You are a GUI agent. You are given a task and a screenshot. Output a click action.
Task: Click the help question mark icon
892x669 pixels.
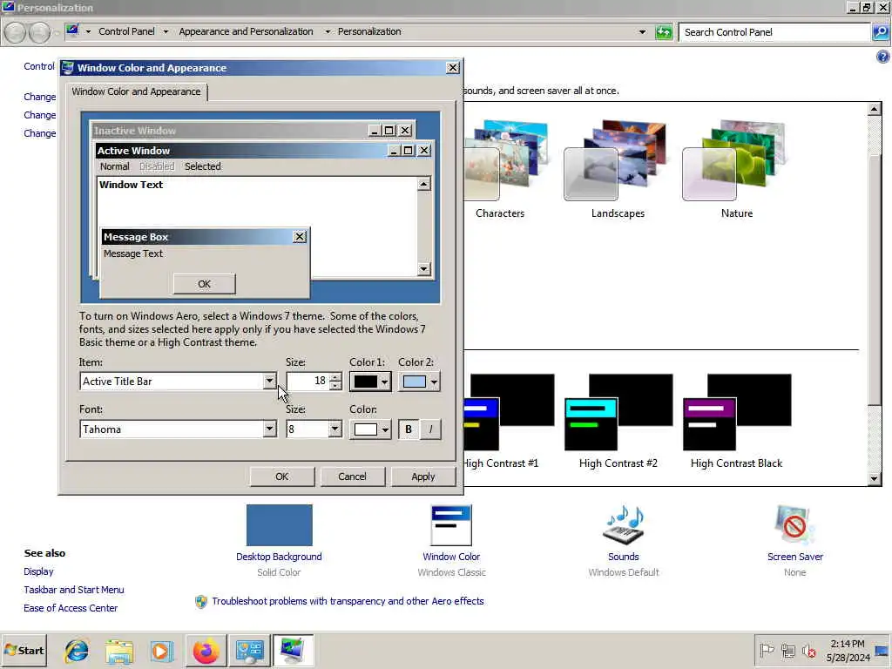(x=882, y=57)
